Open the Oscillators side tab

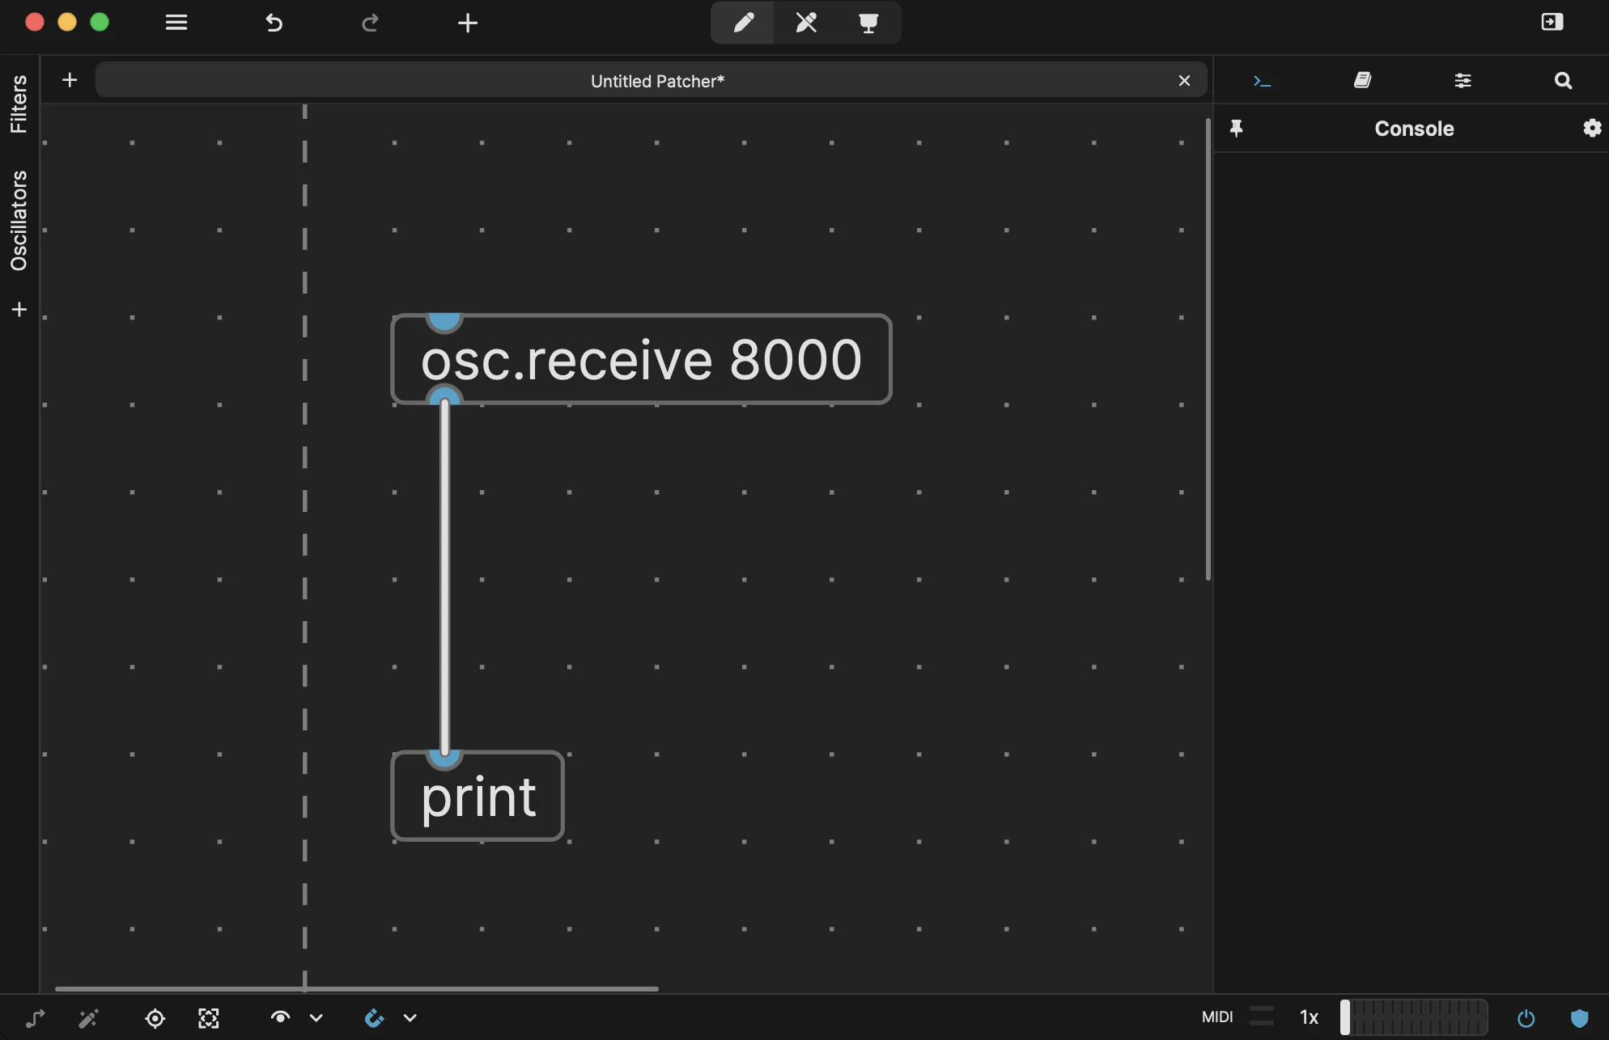[x=19, y=221]
